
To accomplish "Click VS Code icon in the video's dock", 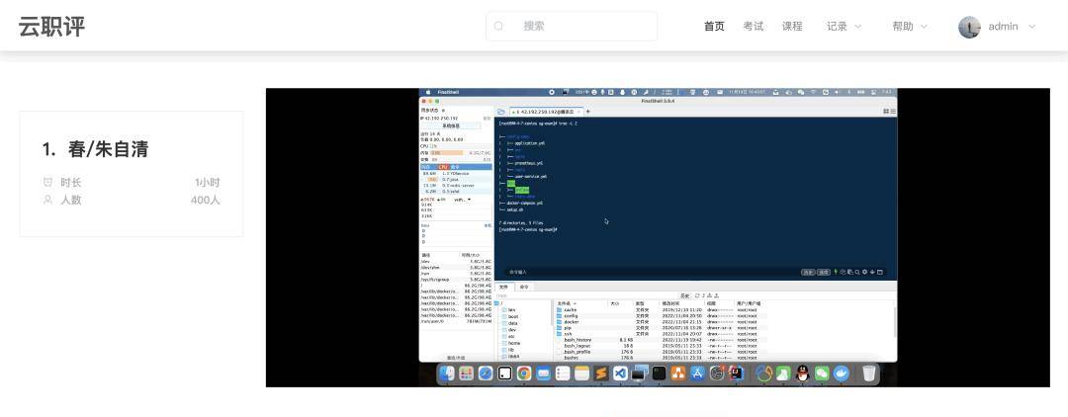I will point(620,373).
